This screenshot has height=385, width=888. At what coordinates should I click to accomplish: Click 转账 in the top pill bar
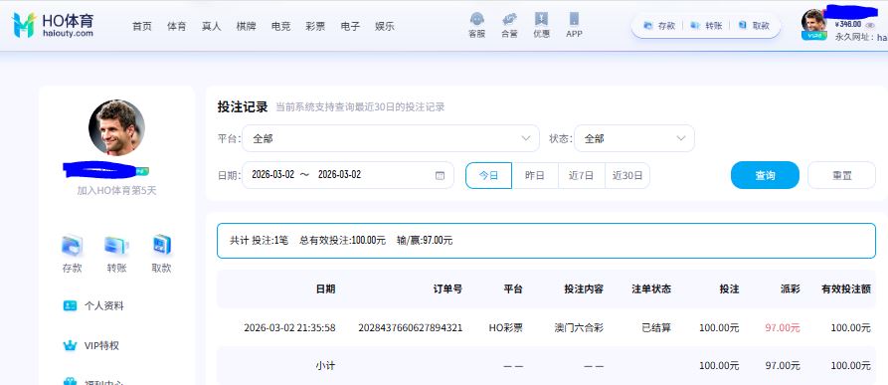pos(706,26)
